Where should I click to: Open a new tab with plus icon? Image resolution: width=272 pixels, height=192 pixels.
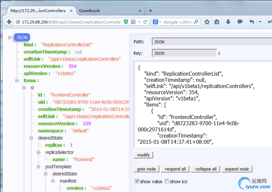(151, 10)
